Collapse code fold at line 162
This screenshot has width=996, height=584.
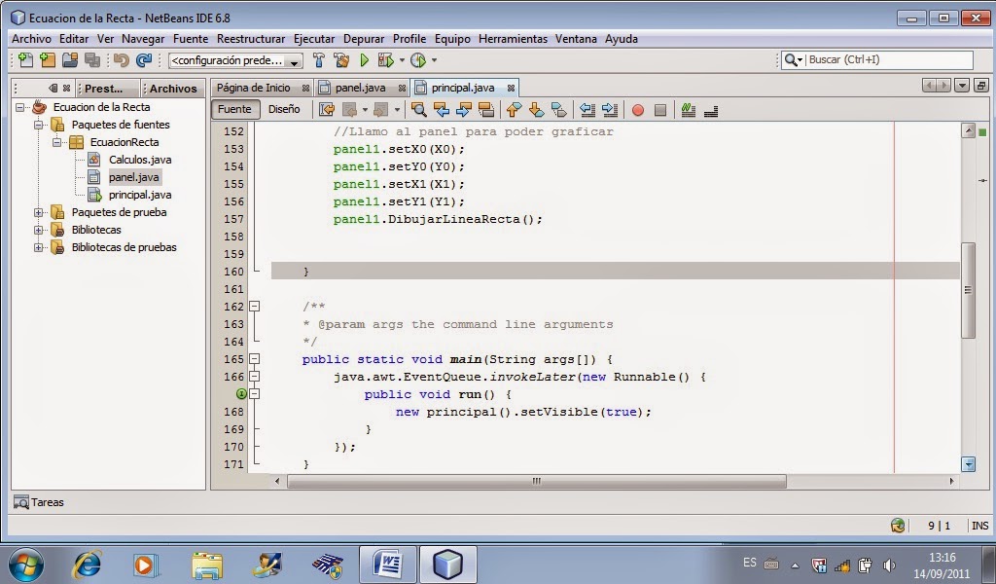pyautogui.click(x=254, y=307)
